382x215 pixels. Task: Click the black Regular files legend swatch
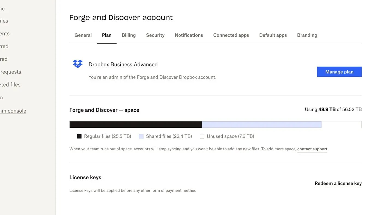point(79,136)
